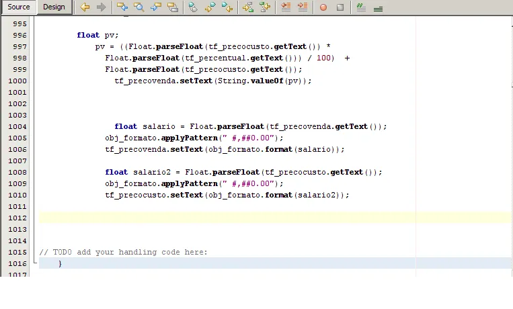Switch to the Source tab
The height and width of the screenshot is (309, 513).
click(x=19, y=7)
